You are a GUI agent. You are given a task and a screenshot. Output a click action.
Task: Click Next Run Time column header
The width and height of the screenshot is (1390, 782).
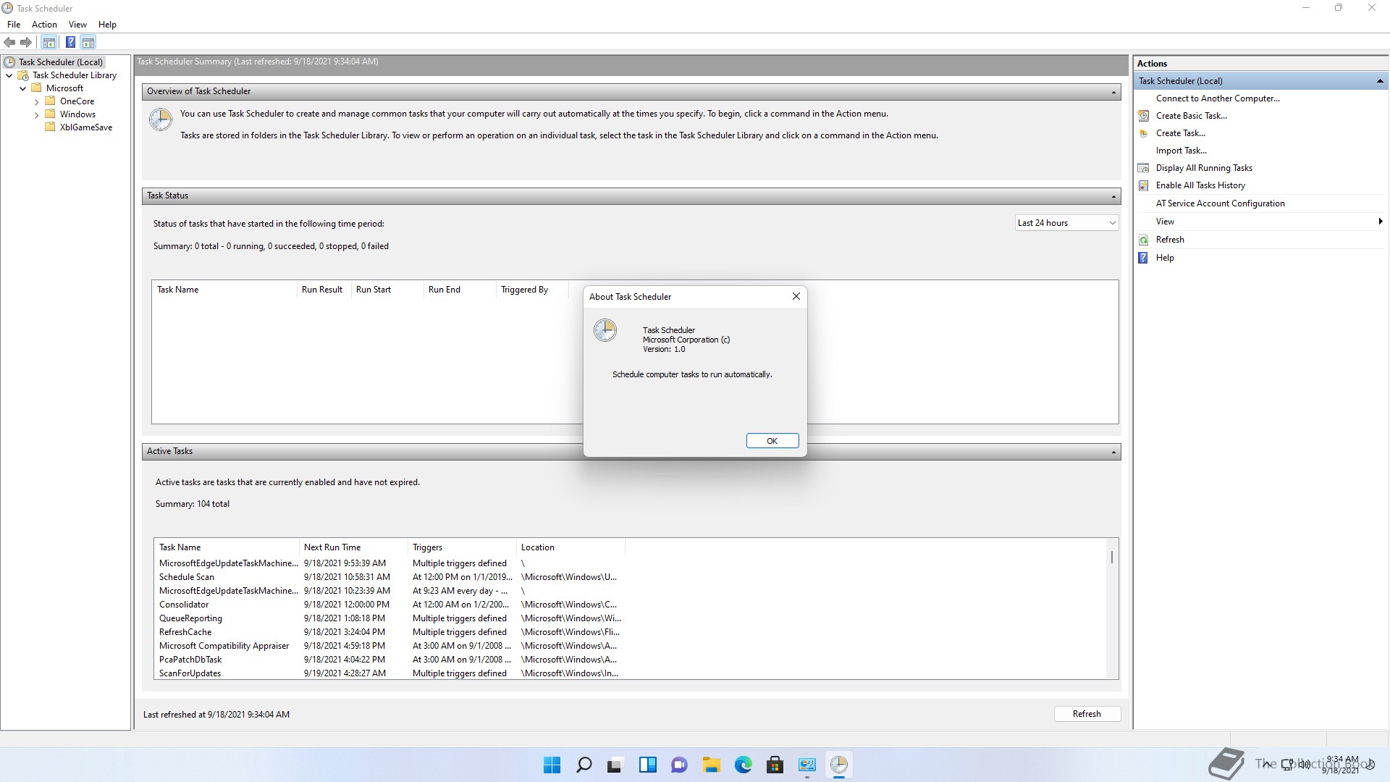click(x=353, y=547)
